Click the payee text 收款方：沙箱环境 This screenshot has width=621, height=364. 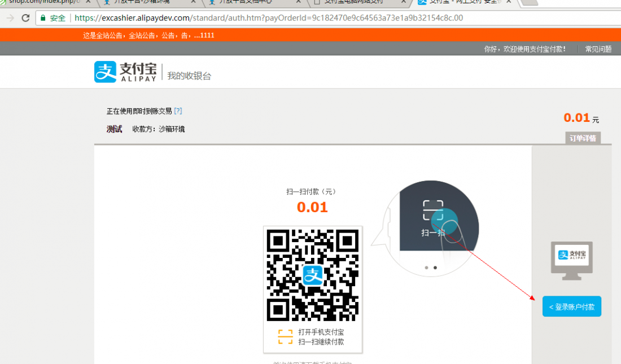[x=159, y=129]
